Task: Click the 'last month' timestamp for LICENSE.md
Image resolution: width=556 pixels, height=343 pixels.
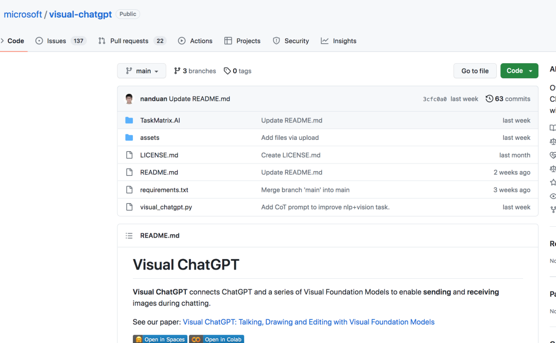Action: coord(514,155)
